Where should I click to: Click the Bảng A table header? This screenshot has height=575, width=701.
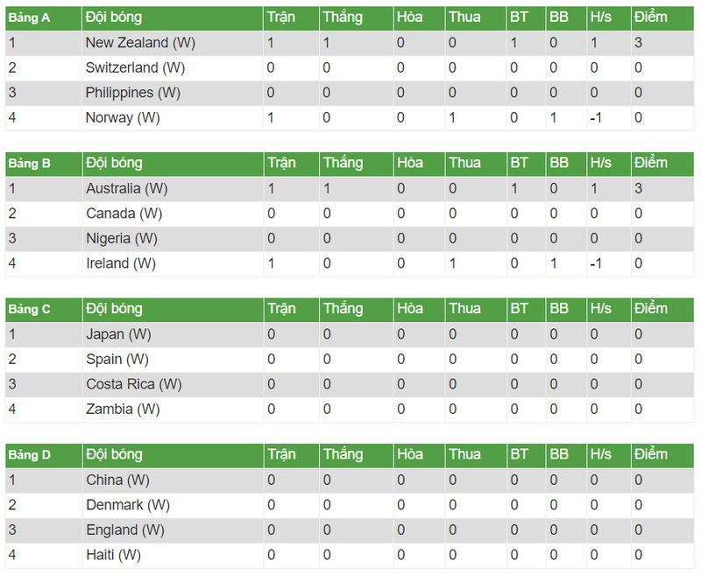[x=29, y=18]
